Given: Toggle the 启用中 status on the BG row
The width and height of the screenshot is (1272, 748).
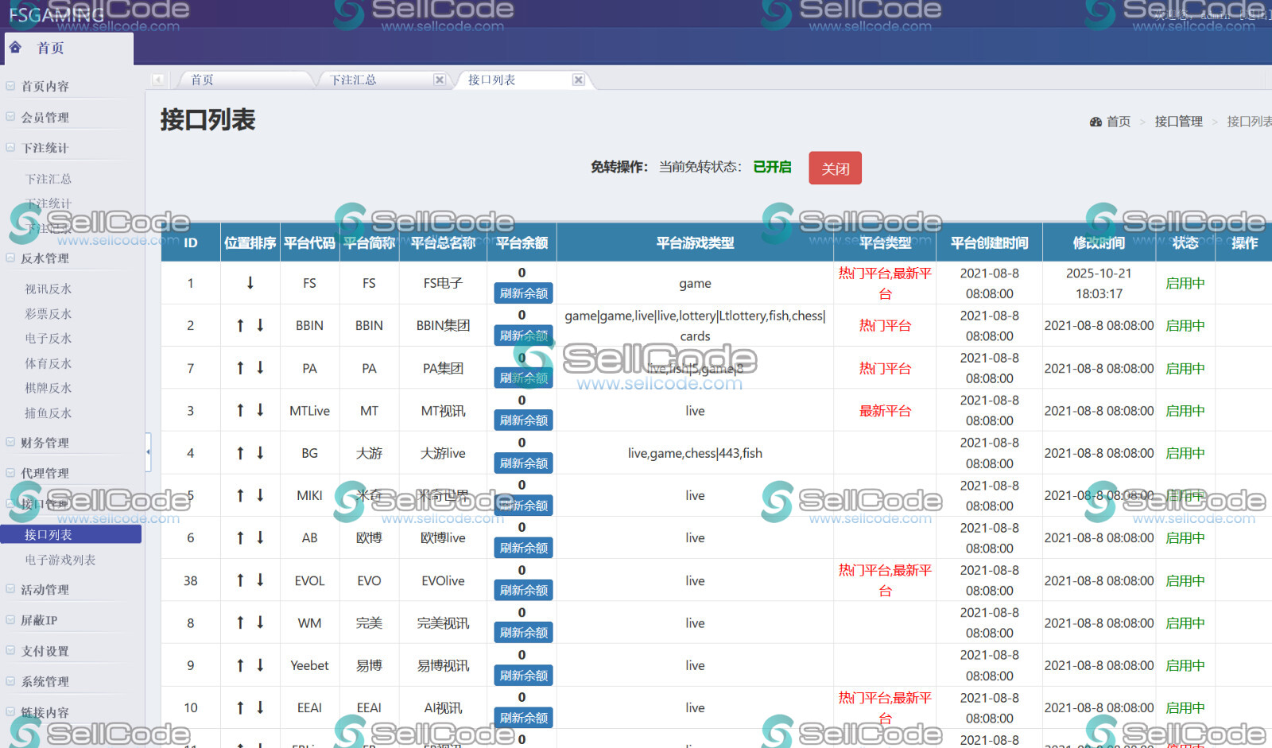Looking at the screenshot, I should [1185, 453].
